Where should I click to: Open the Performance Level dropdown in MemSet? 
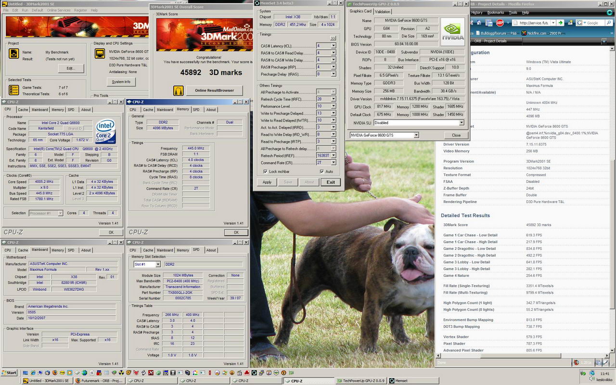333,106
